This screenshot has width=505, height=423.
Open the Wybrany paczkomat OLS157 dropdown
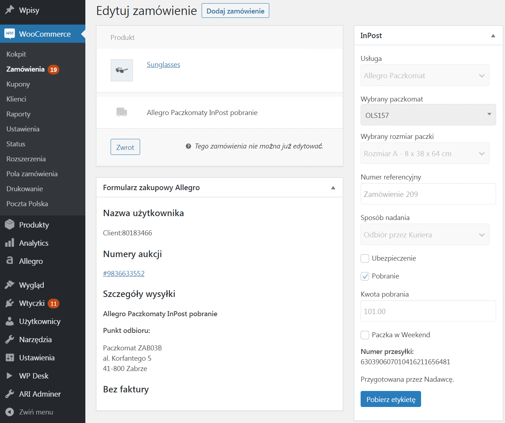point(428,115)
